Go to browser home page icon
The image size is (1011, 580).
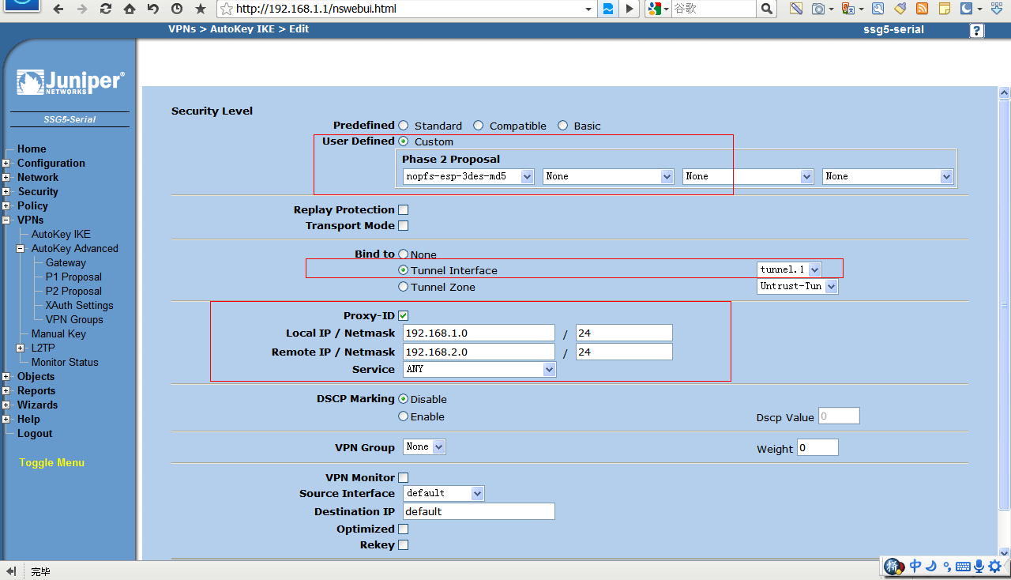(130, 9)
